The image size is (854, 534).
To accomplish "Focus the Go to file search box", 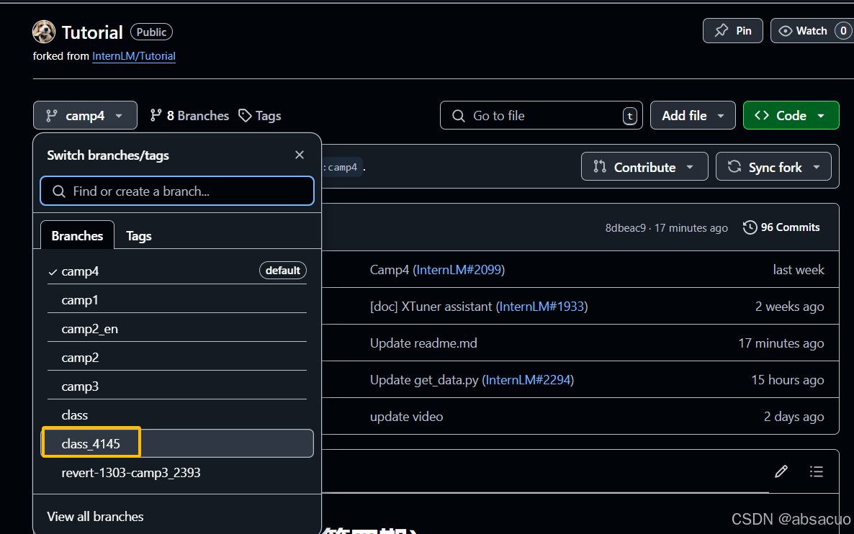I will point(541,115).
